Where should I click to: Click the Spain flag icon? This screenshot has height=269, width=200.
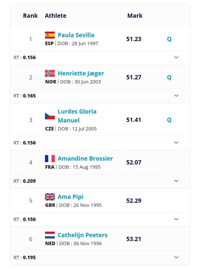coord(50,35)
